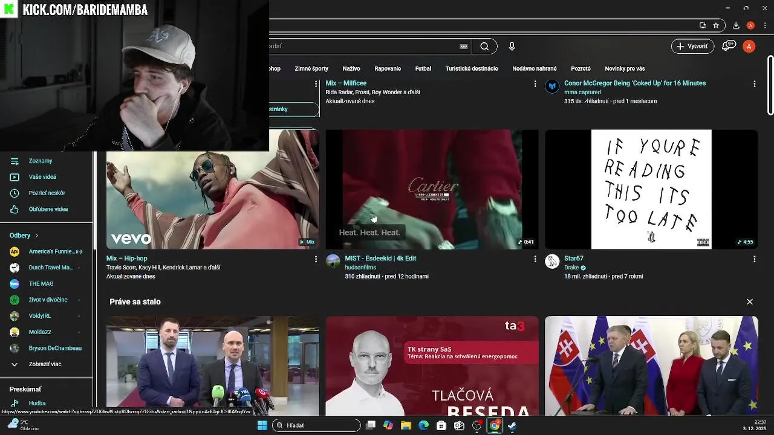Bookmark this page with the star icon
This screenshot has width=774, height=435.
pyautogui.click(x=716, y=25)
